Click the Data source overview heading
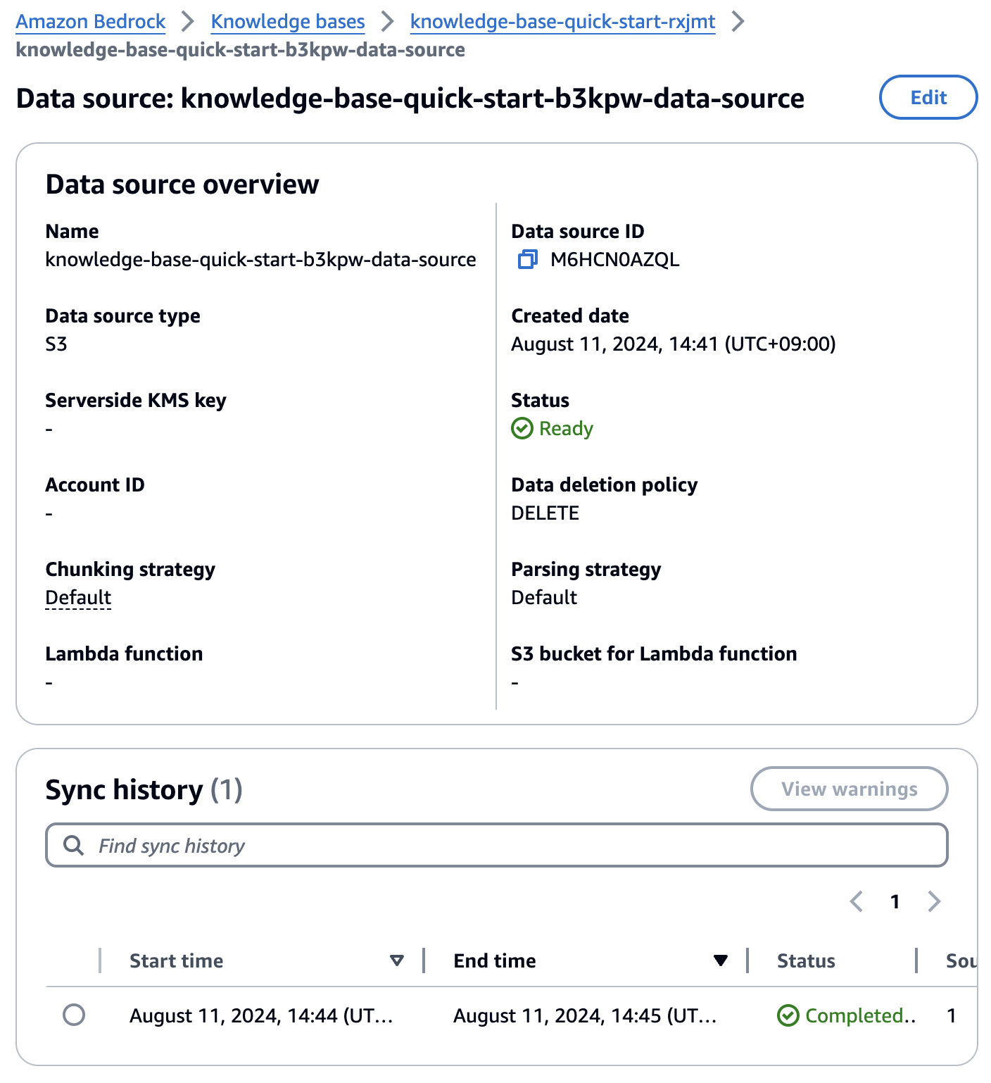The image size is (991, 1083). [182, 184]
